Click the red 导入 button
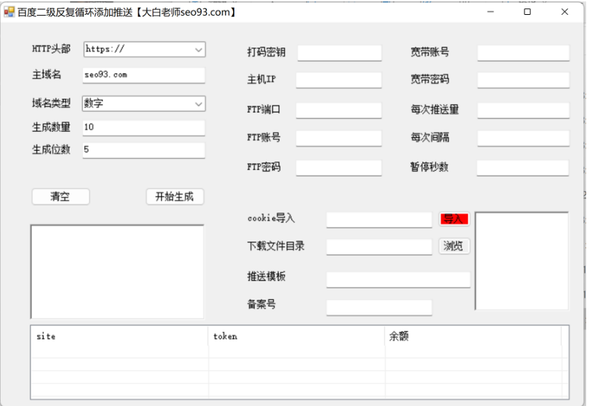589x406 pixels. click(454, 218)
